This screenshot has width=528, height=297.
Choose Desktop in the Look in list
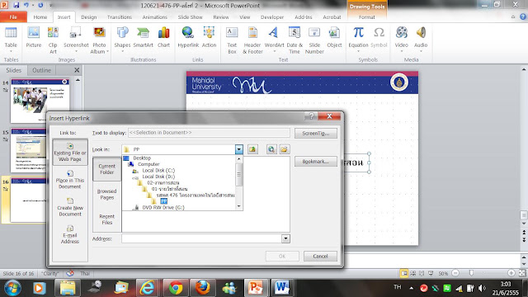coord(142,158)
